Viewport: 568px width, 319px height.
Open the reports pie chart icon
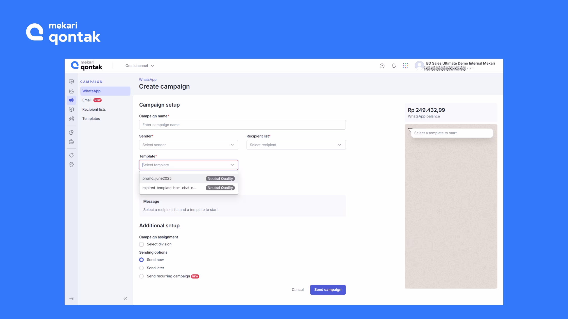[x=71, y=133]
